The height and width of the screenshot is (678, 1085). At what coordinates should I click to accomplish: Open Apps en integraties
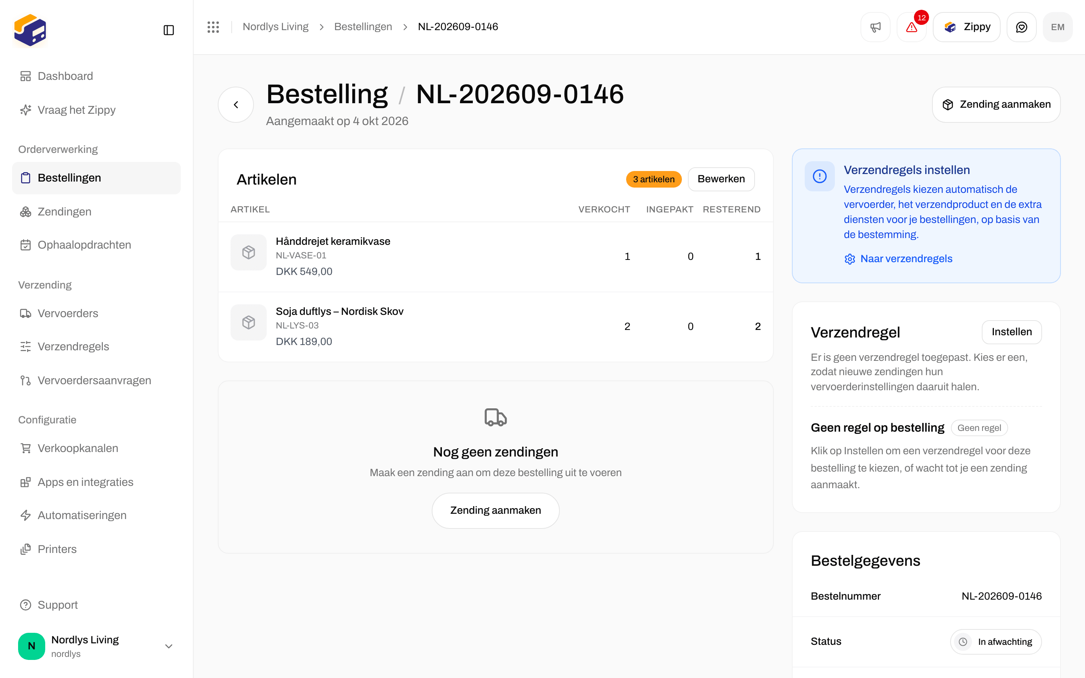(96, 482)
